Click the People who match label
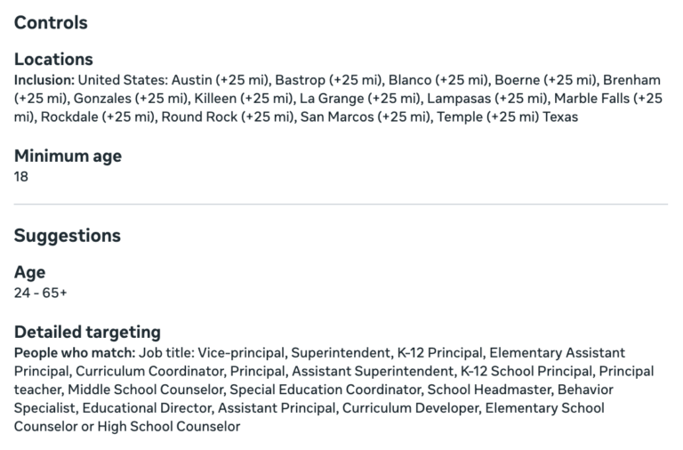This screenshot has height=450, width=683. 75,353
